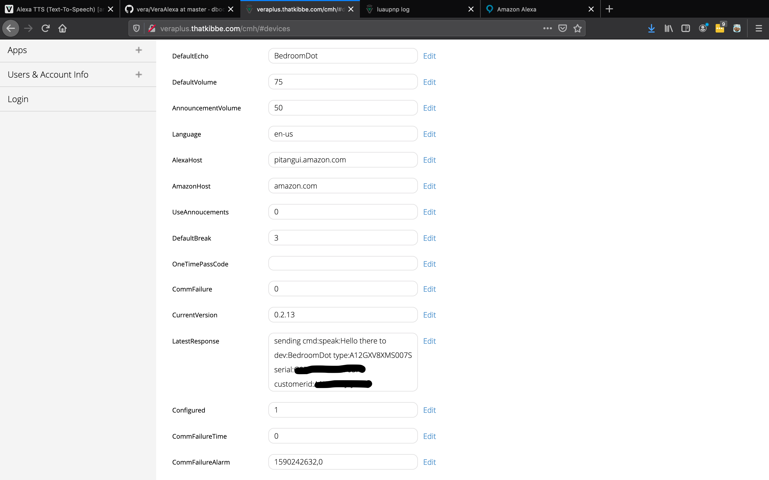The height and width of the screenshot is (480, 769).
Task: Open page actions three-dot menu
Action: [547, 29]
